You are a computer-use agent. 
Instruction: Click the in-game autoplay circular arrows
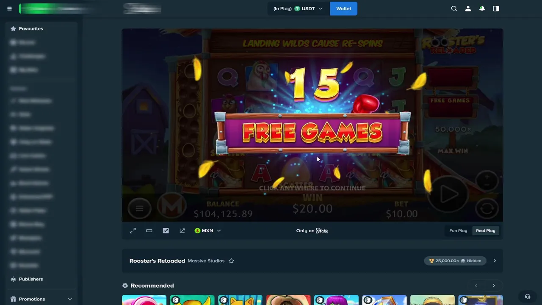[x=487, y=208]
